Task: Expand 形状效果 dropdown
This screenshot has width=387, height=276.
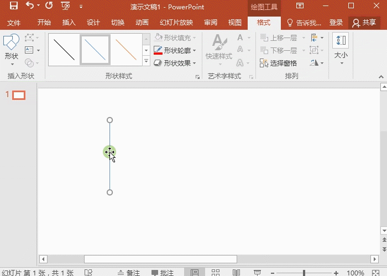Action: click(195, 63)
